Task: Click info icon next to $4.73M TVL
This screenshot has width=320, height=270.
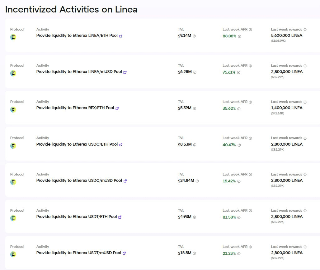Action: (x=195, y=217)
